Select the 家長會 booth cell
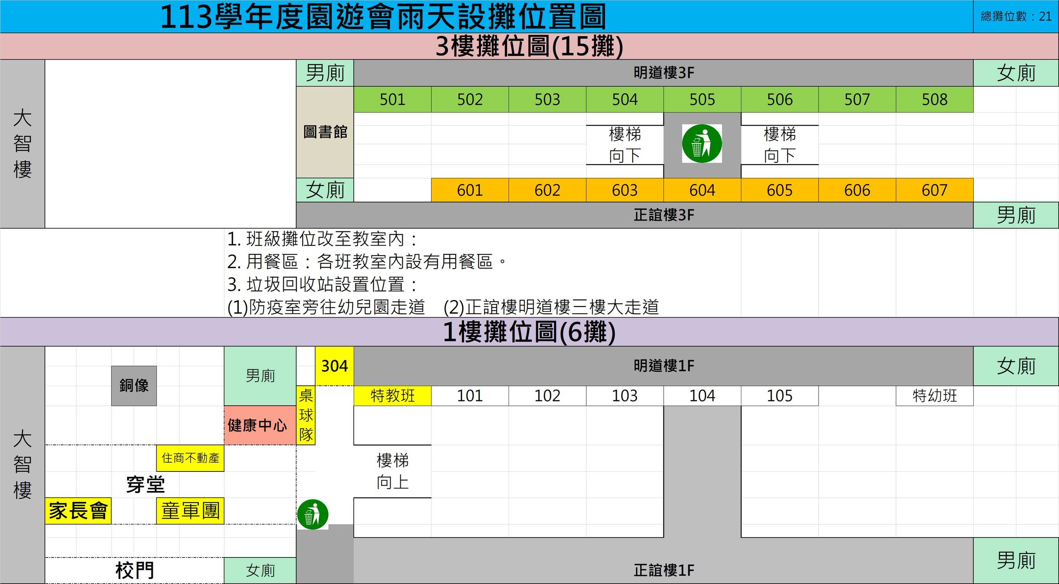 point(78,511)
